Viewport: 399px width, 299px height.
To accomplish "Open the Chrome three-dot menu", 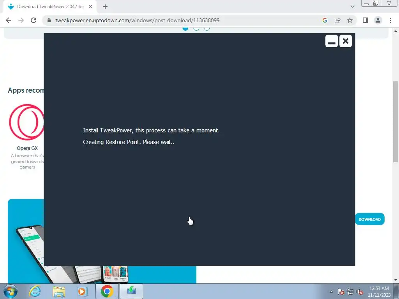I will click(390, 20).
